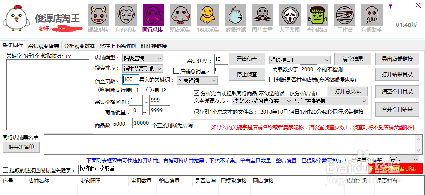The height and width of the screenshot is (195, 425).
Task: Focus the 侦查页数 field showing 100
Action: pyautogui.click(x=131, y=80)
